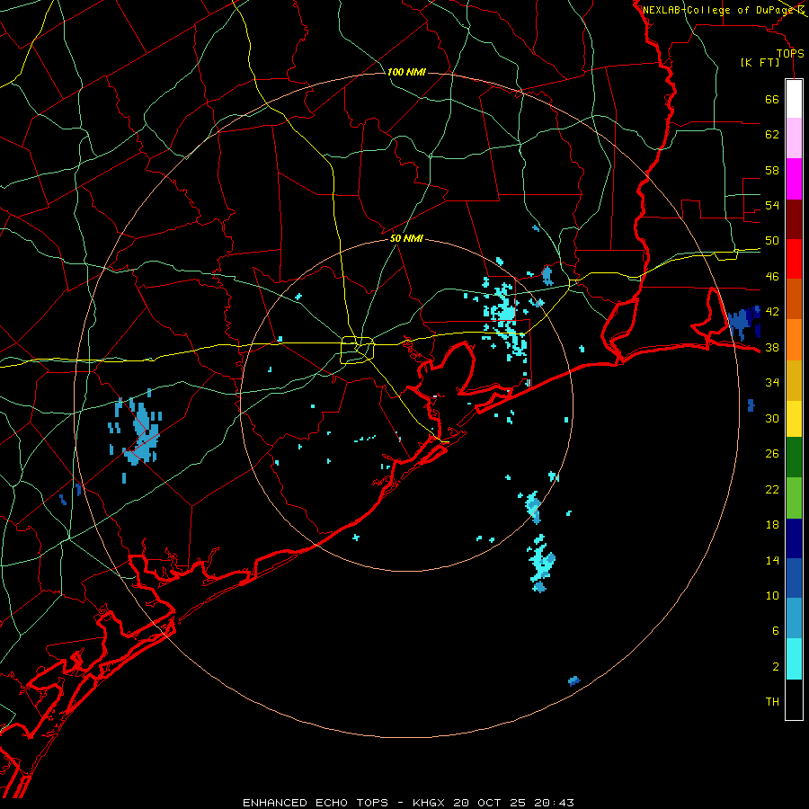Click the '100 NMI' range ring label
The width and height of the screenshot is (809, 809).
pos(406,72)
